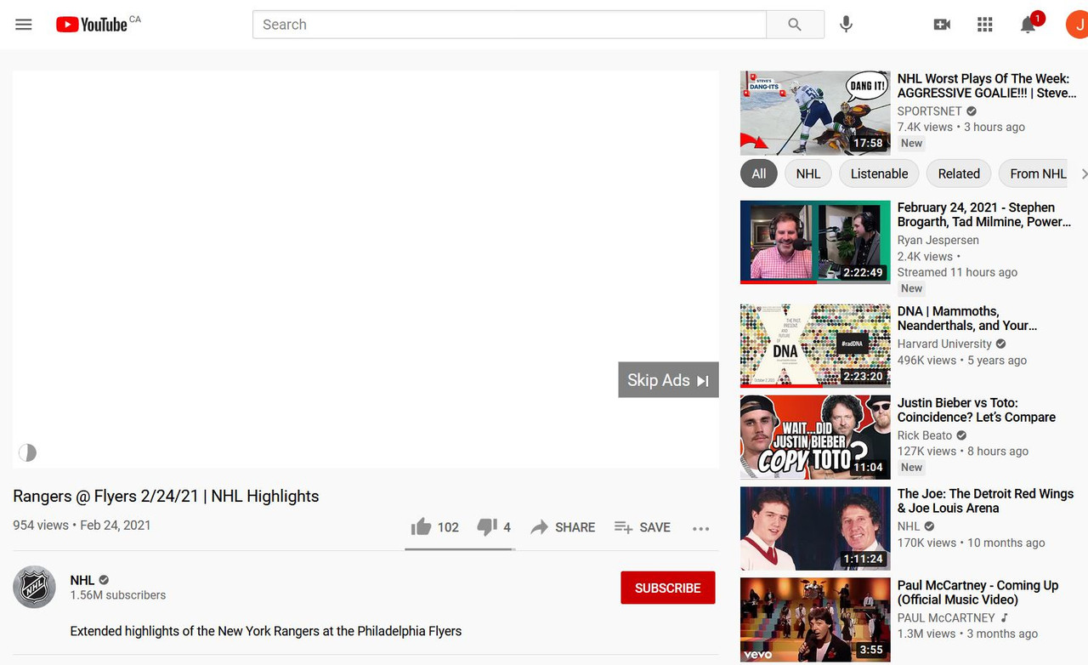Select the Related filter chip
The image size is (1088, 665).
point(959,173)
